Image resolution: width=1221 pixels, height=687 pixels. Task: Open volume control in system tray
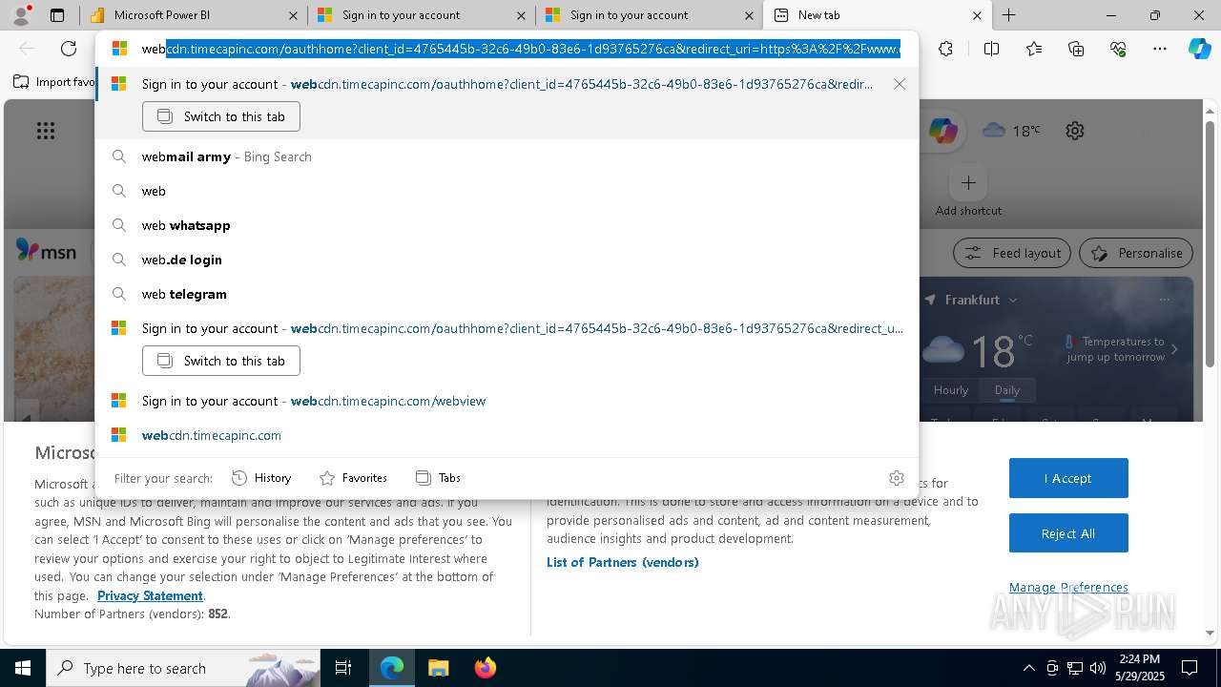coord(1098,668)
